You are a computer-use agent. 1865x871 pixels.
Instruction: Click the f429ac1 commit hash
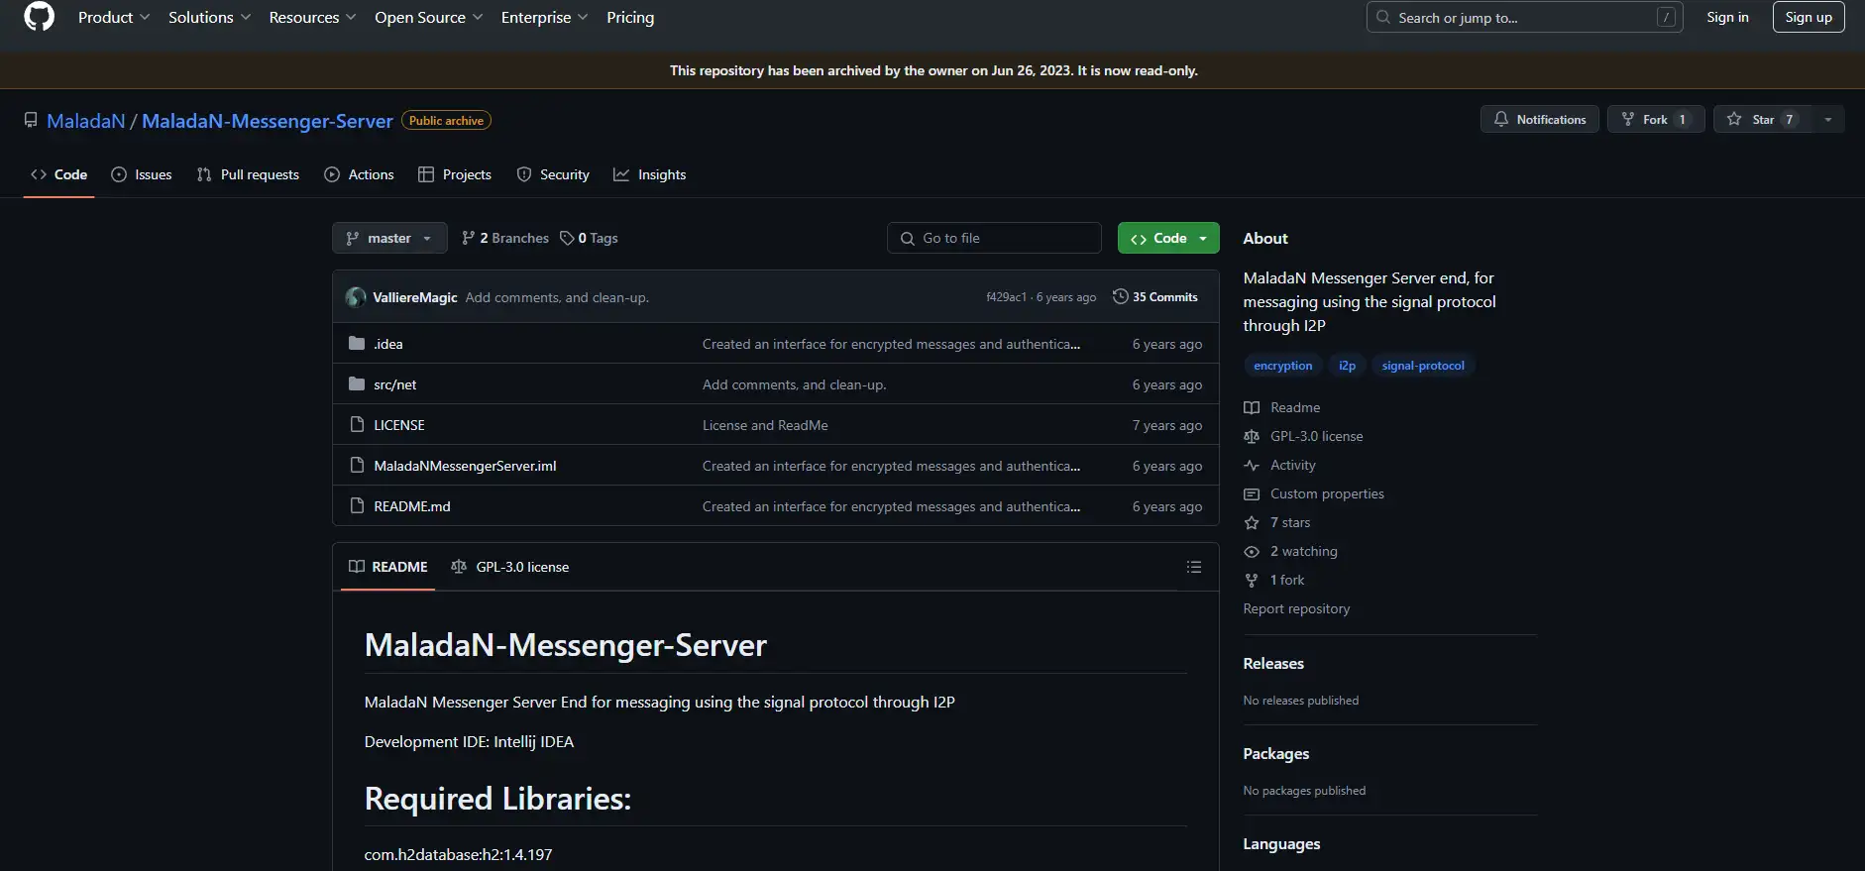pos(1006,297)
